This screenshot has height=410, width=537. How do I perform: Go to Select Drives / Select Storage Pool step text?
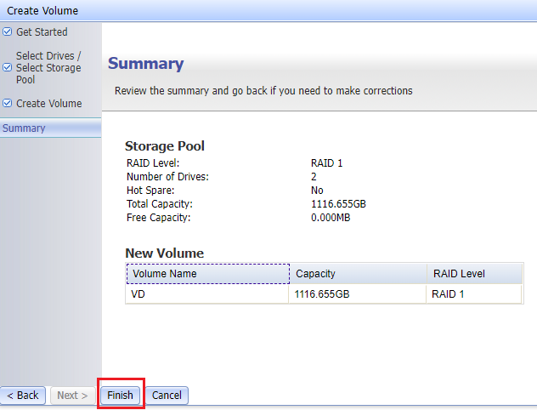(48, 68)
